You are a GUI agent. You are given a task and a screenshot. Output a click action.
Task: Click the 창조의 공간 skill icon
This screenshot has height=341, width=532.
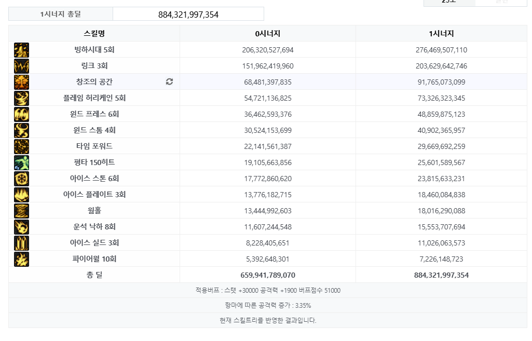22,82
